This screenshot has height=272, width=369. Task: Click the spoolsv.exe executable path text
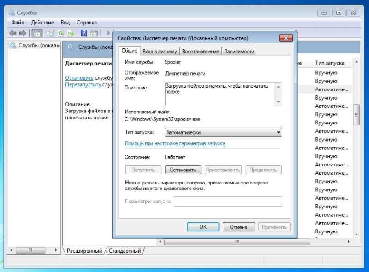pyautogui.click(x=162, y=119)
